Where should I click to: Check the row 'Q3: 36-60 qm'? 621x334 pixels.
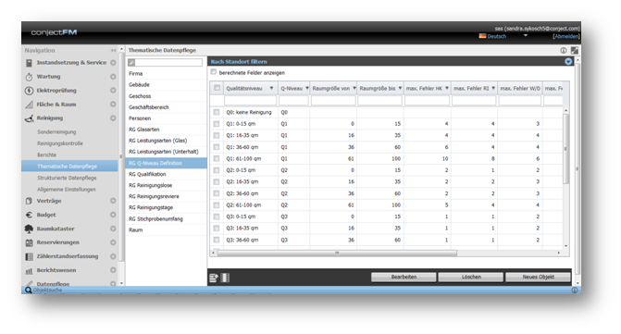[x=217, y=240]
